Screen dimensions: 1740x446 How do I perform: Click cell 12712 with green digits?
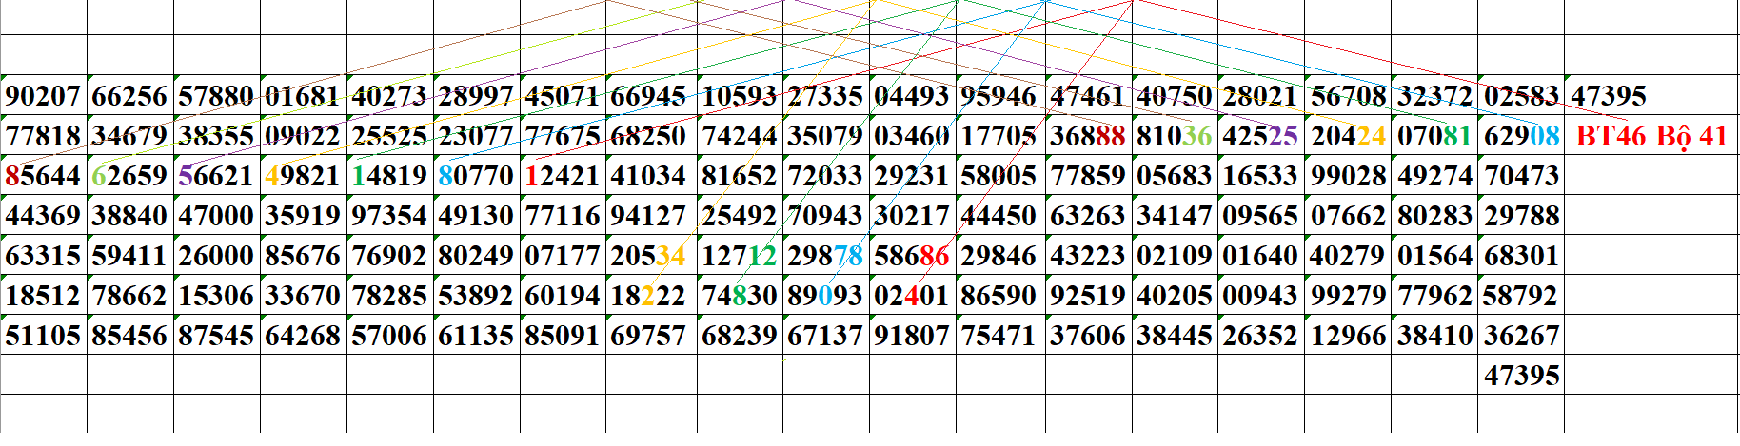click(740, 256)
